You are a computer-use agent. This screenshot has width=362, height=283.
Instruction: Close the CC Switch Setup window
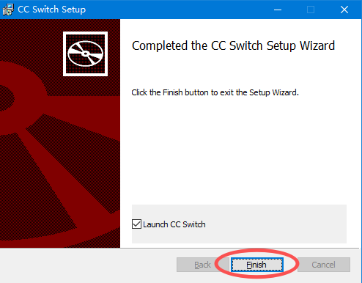pyautogui.click(x=344, y=10)
